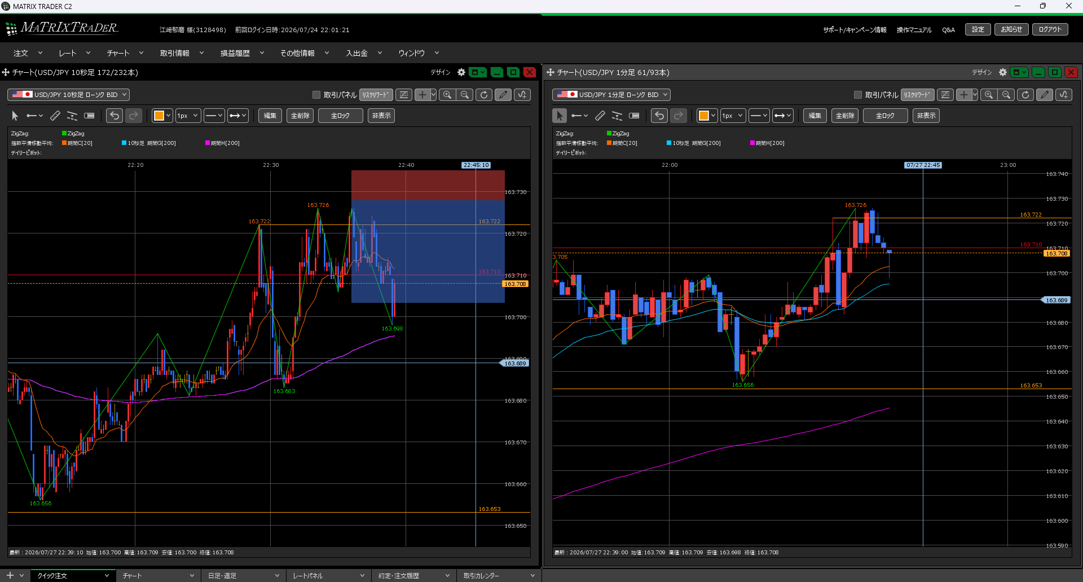Open line style dropdown in 1分足 chart

[759, 116]
